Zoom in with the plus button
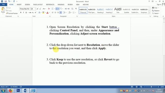165x93 pixels. pyautogui.click(x=158, y=87)
